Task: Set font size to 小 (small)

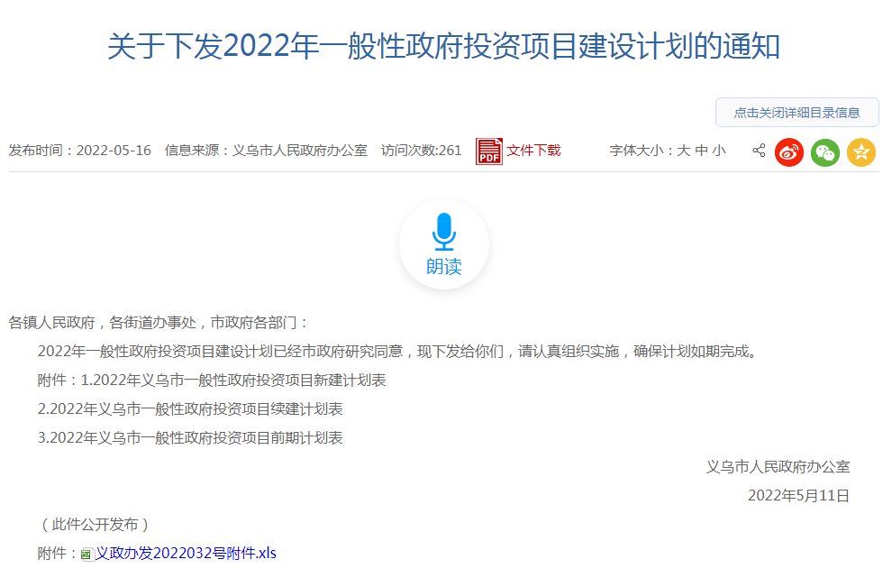Action: click(718, 151)
